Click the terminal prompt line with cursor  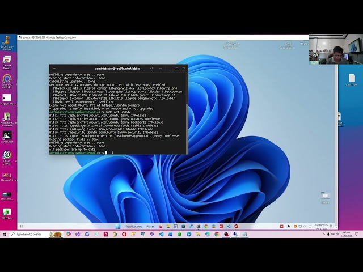(x=117, y=152)
